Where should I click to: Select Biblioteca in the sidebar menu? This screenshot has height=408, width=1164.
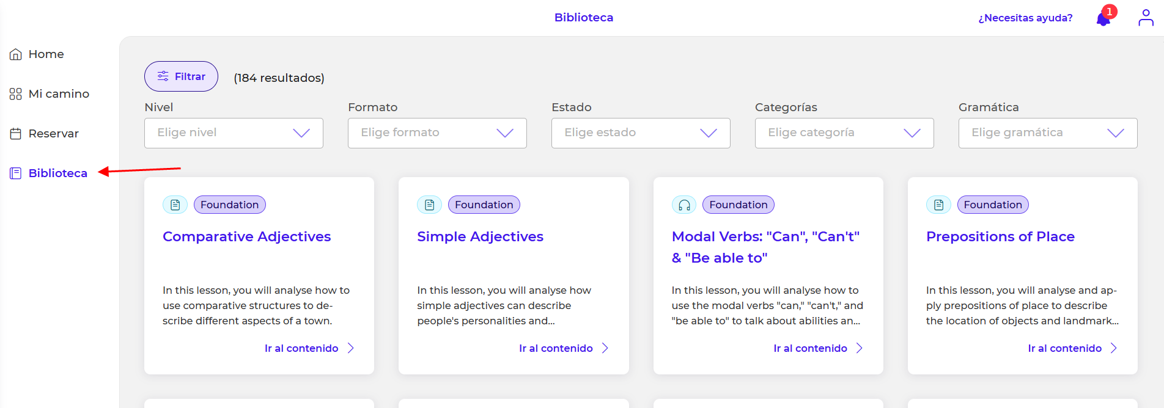click(x=57, y=173)
